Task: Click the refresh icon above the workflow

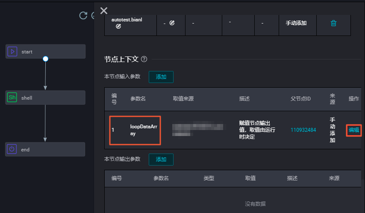Action: 83,16
